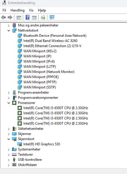127x174 pixels.
Task: Click the Update driver toolbar icon
Action: [x=43, y=18]
